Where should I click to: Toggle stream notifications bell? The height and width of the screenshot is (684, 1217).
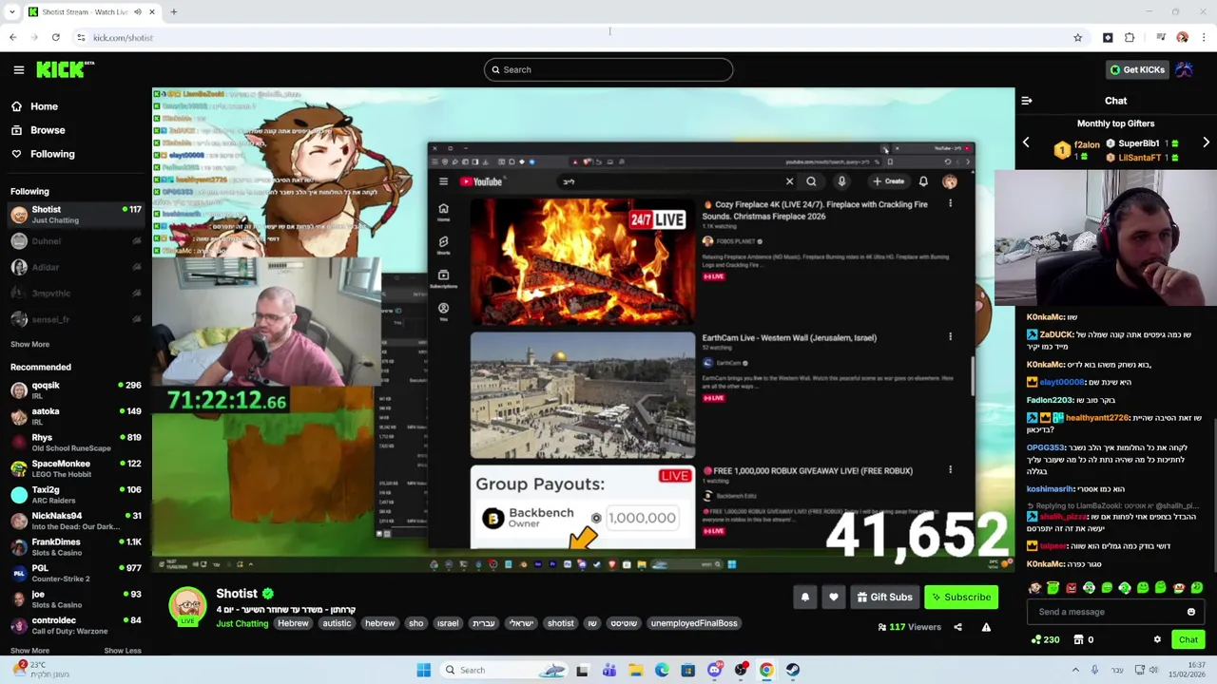pos(805,597)
